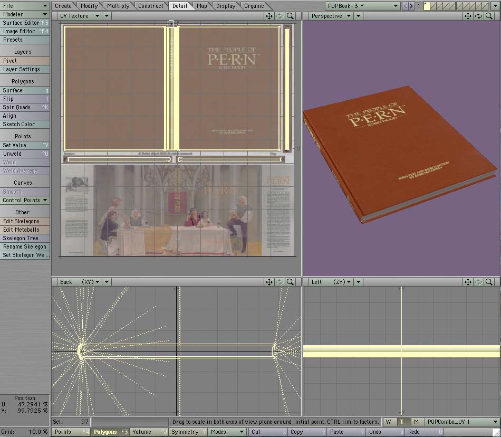Open the layer bank dropdown arrow
This screenshot has width=501, height=437.
click(495, 6)
